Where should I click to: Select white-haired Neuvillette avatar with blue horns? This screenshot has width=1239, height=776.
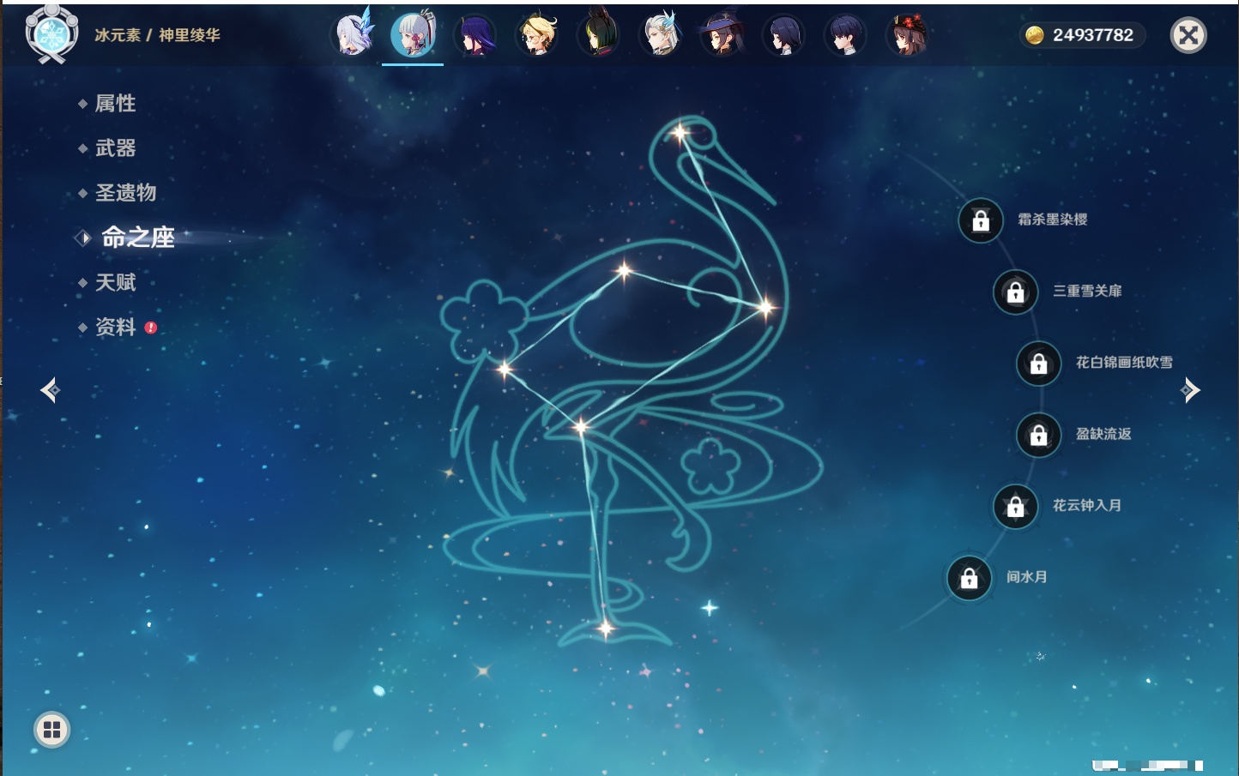[661, 36]
